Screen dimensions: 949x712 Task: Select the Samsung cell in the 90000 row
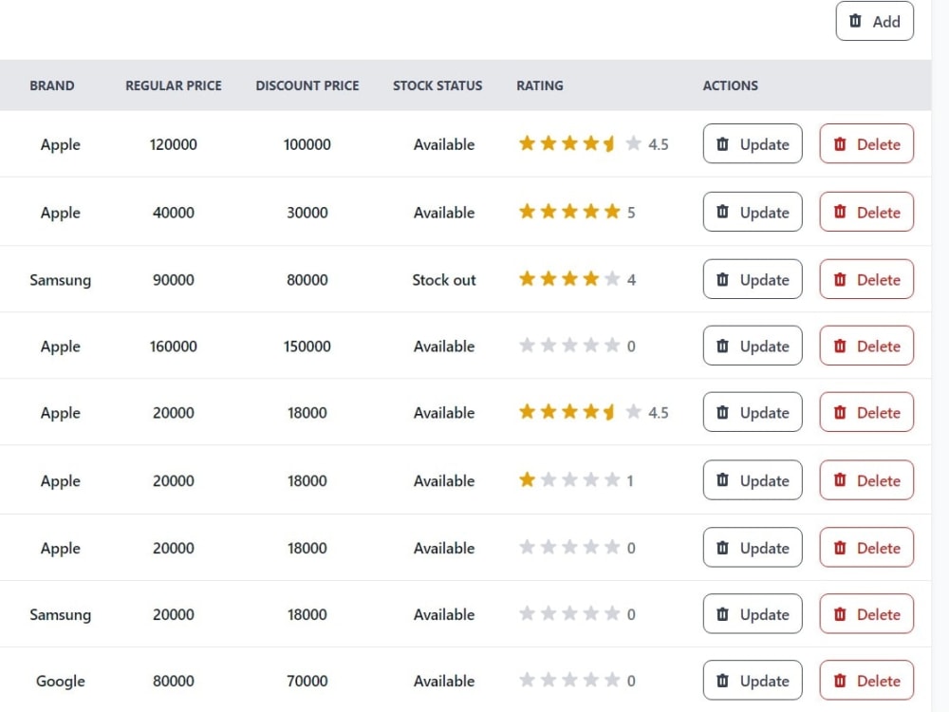(61, 280)
